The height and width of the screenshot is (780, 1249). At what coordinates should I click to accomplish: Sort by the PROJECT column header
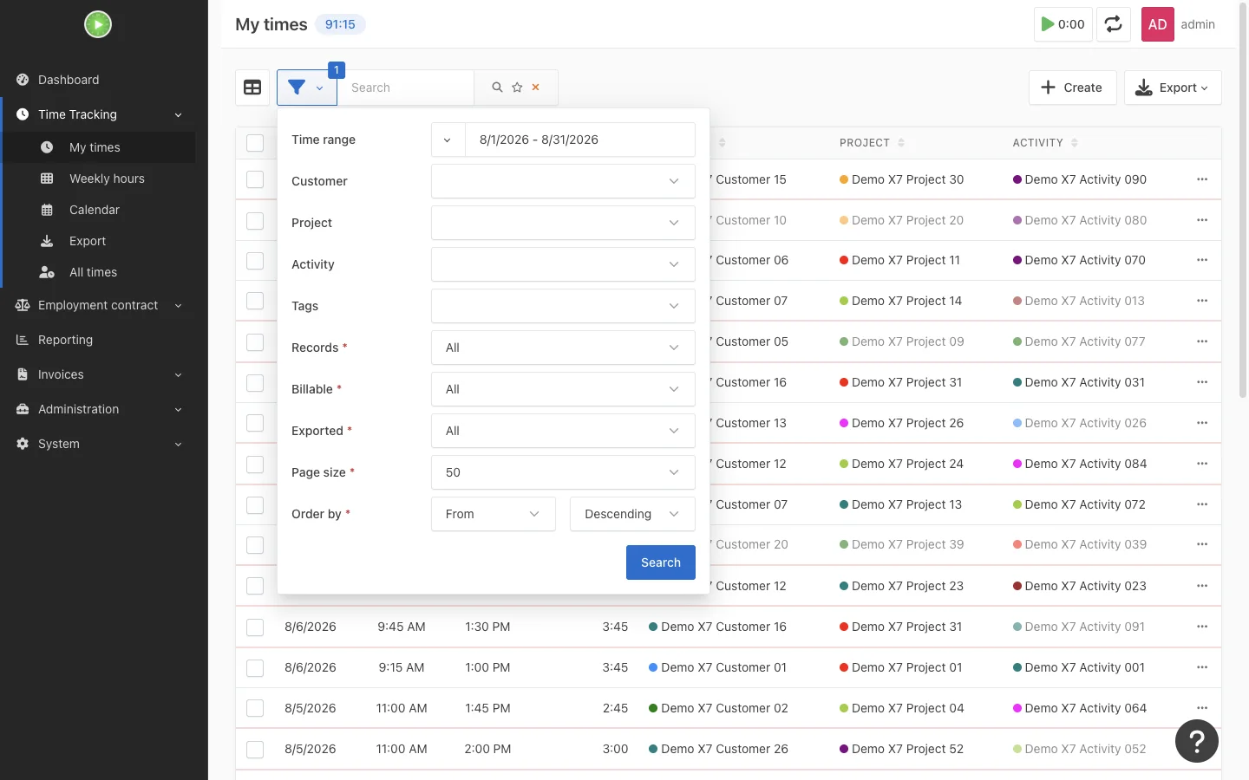tap(872, 143)
